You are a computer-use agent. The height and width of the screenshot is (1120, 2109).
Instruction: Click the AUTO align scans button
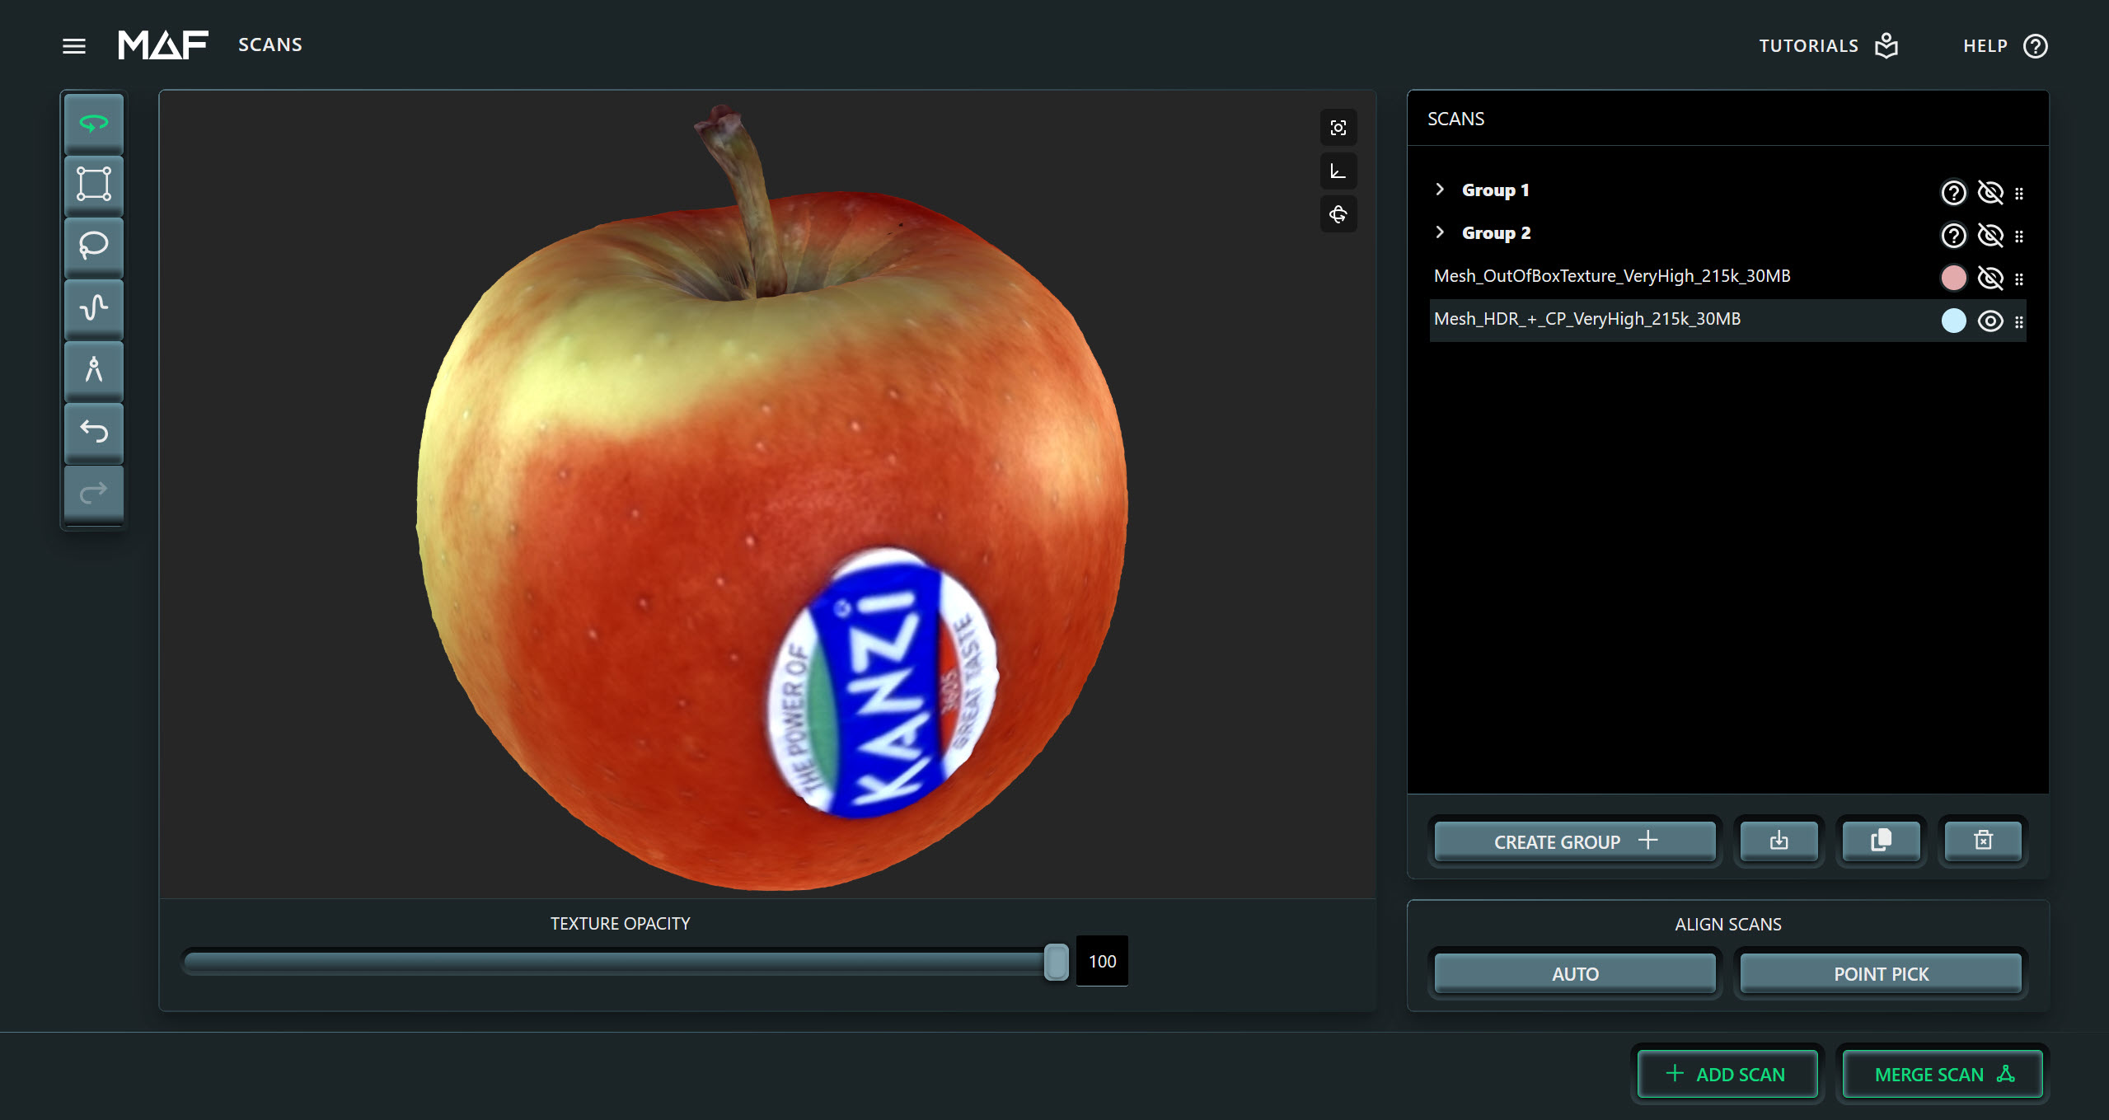[x=1574, y=973]
